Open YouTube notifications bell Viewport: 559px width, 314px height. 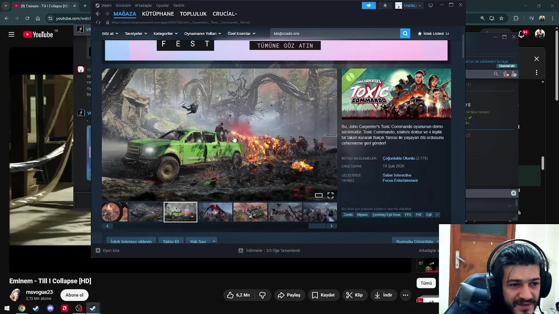[x=522, y=34]
